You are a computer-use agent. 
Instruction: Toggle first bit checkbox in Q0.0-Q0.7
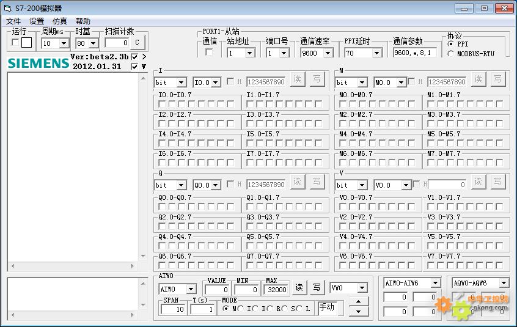(162, 207)
